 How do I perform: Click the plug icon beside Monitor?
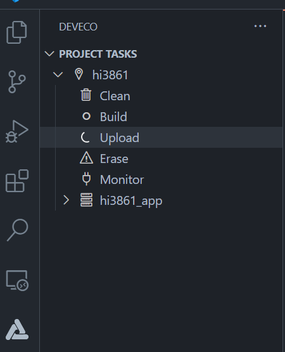[x=86, y=179]
